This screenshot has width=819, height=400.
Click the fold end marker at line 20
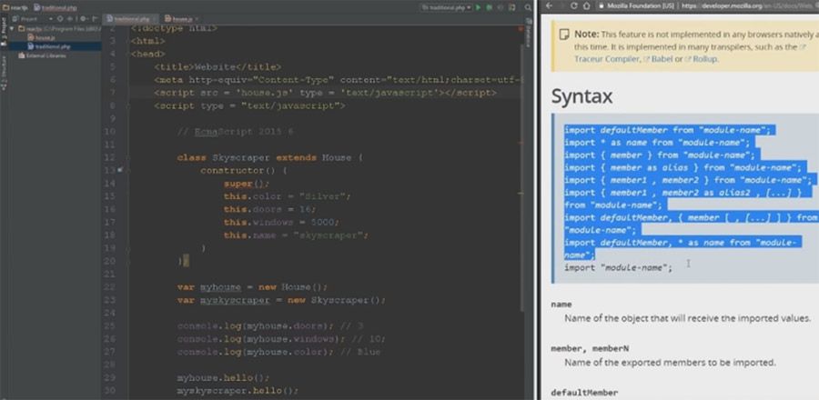pos(126,260)
